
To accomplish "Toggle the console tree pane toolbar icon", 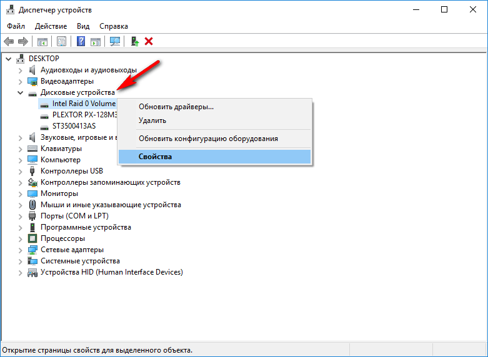I will point(42,41).
